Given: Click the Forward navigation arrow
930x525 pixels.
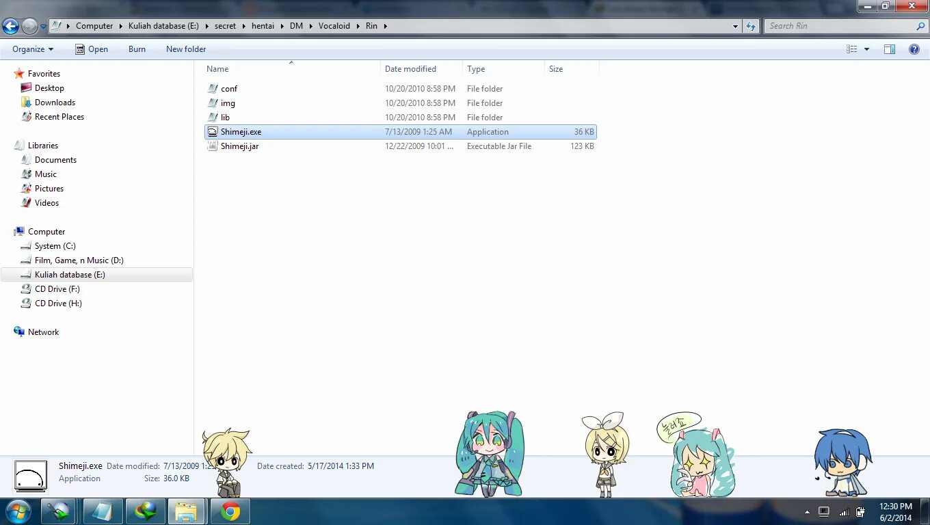Looking at the screenshot, I should [x=29, y=26].
